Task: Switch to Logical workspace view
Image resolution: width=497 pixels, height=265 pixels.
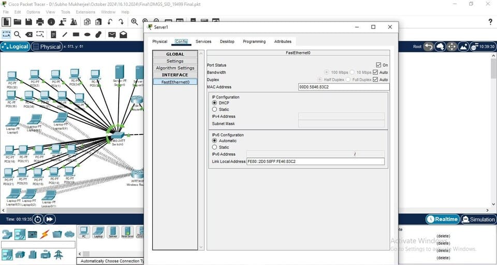Action: 15,47
